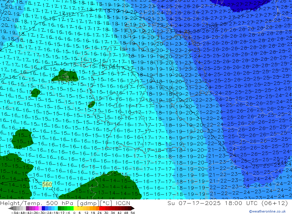The image size is (292, 214).
Task: Click the '18' value on the temperature legend
Action: 93,213
